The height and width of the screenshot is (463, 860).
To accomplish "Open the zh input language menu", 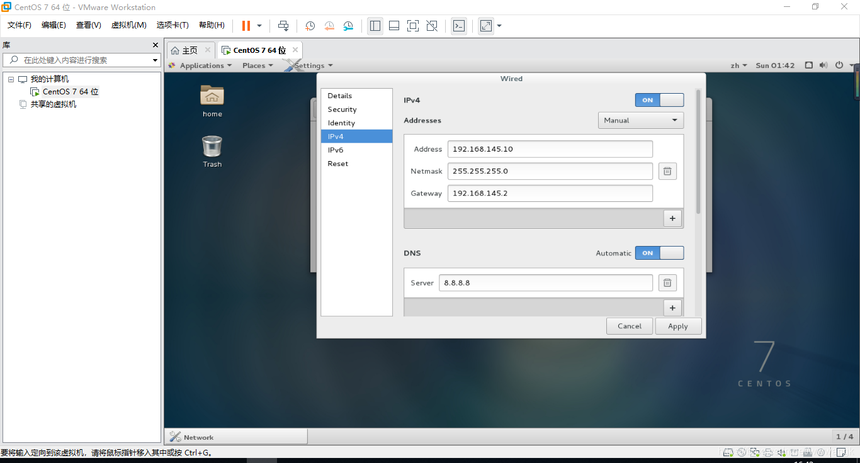I will coord(739,65).
